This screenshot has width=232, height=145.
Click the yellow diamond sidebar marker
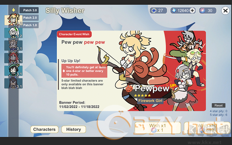click(x=14, y=10)
